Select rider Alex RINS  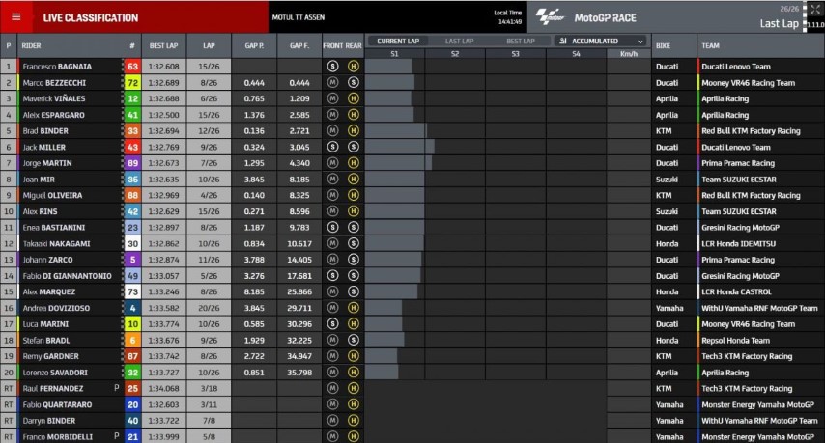pos(40,211)
